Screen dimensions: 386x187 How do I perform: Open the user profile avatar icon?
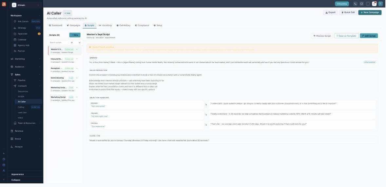380,4
